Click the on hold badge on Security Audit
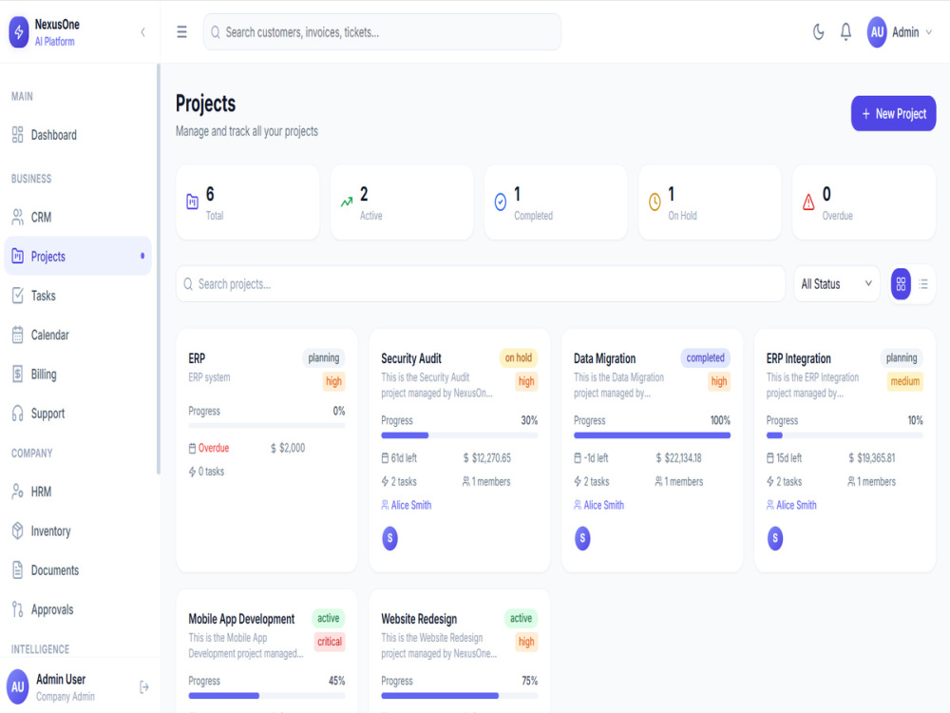 (x=518, y=357)
